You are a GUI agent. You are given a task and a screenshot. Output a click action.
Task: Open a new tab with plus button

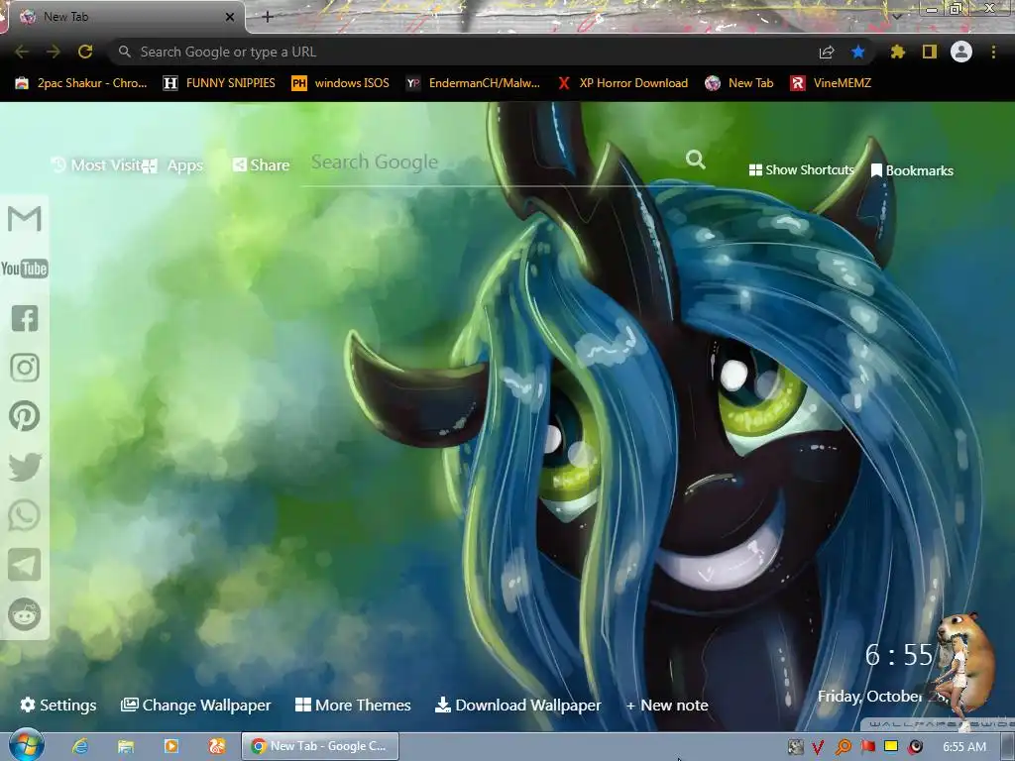pyautogui.click(x=268, y=17)
